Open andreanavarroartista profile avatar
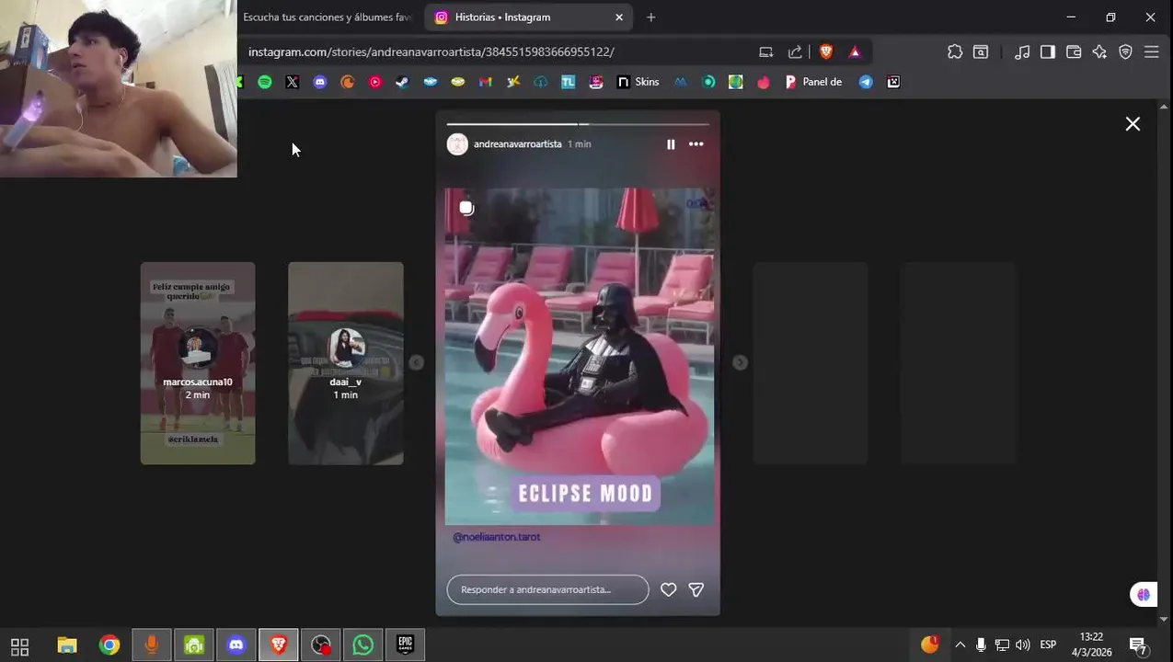This screenshot has width=1173, height=662. click(x=457, y=144)
